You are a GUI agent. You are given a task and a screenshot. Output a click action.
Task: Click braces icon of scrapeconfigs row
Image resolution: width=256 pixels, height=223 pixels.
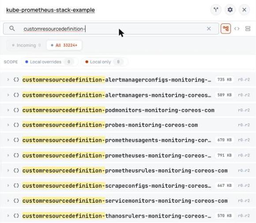pos(16,185)
